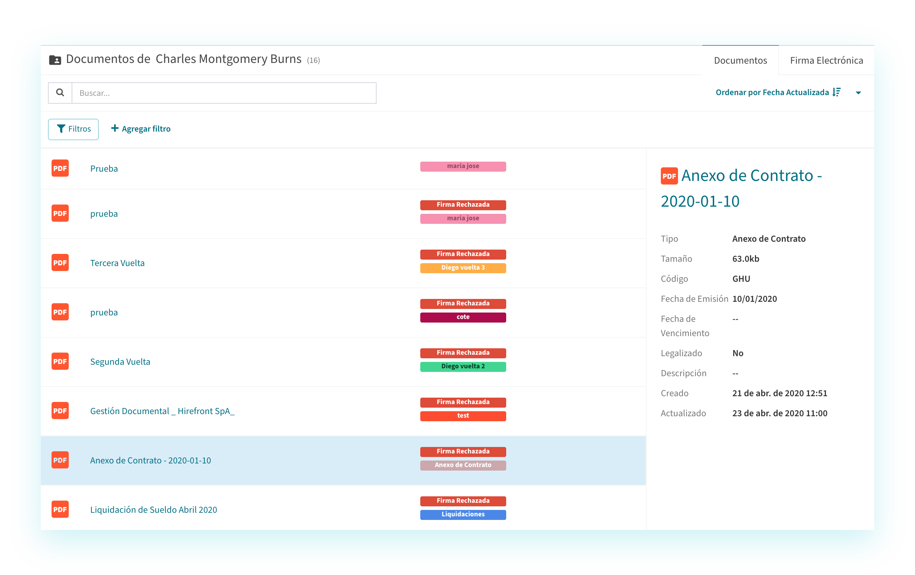Open the Segunda Vuelta document link
The width and height of the screenshot is (915, 575).
[120, 362]
